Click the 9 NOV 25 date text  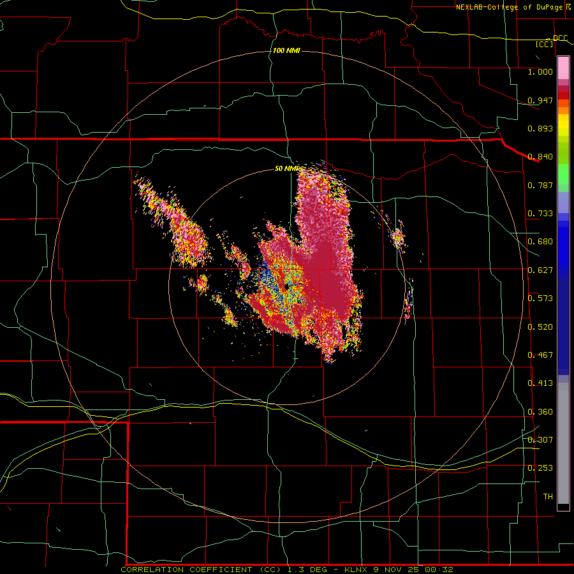coord(397,570)
